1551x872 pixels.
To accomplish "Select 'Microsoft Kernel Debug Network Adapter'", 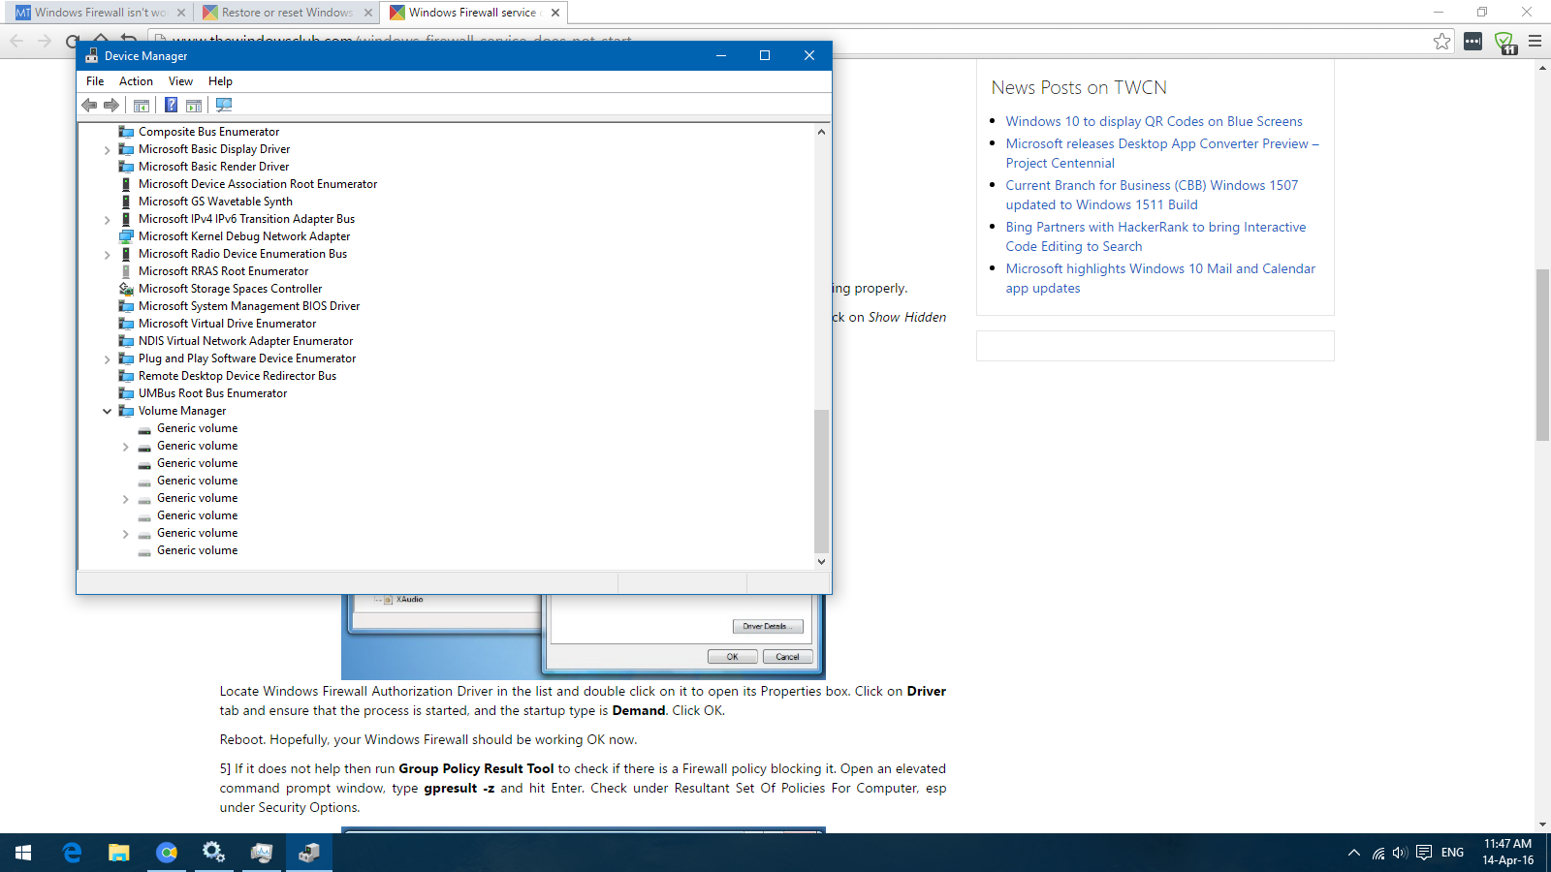I will pos(244,236).
